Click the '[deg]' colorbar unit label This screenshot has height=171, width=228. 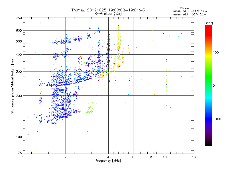pos(209,23)
